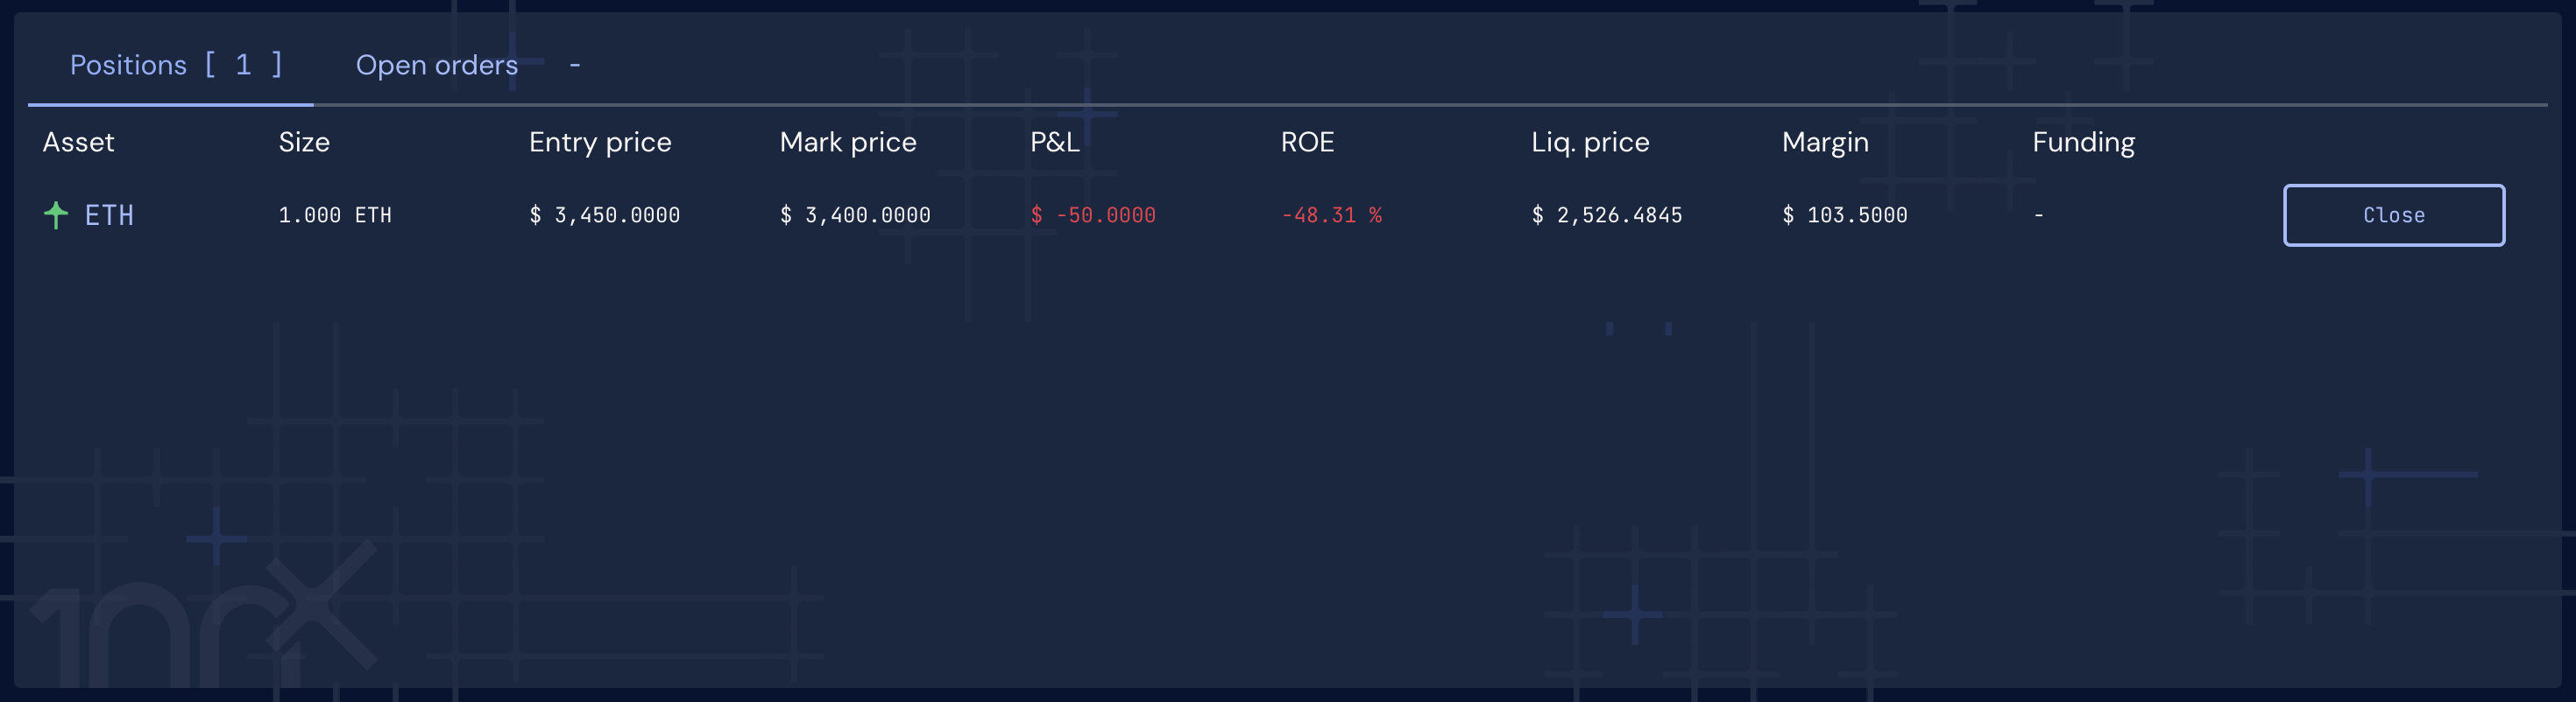The image size is (2576, 702).
Task: Click the Mark price column header
Action: pyautogui.click(x=848, y=142)
